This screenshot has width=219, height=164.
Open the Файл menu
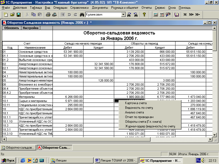(x=6, y=8)
